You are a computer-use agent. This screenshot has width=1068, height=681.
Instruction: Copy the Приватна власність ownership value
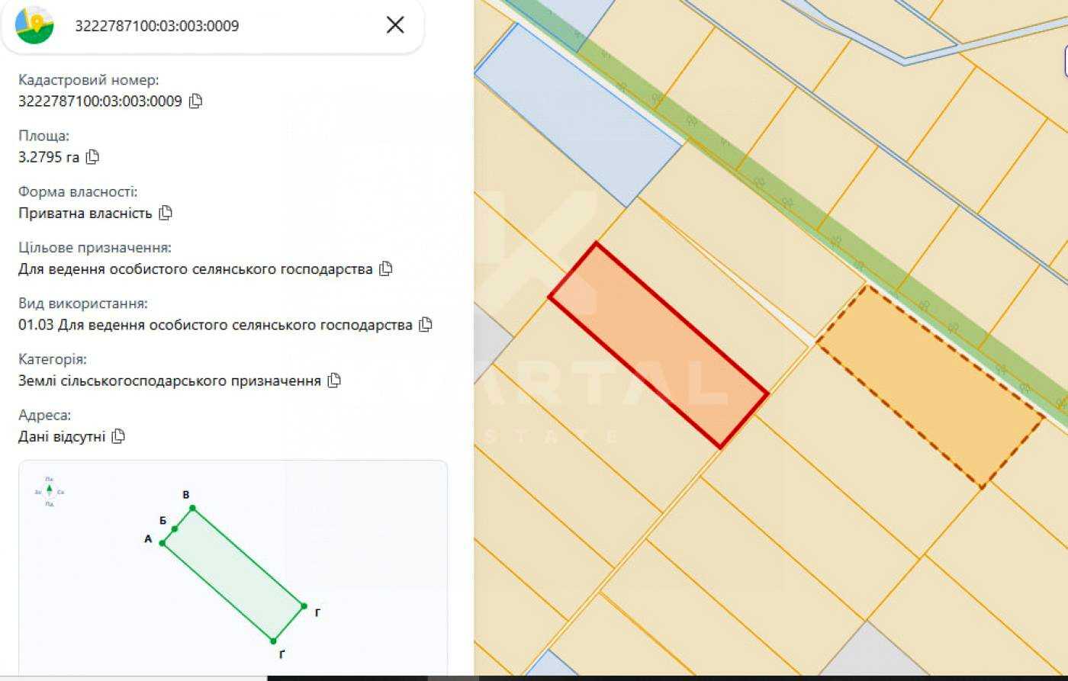166,213
